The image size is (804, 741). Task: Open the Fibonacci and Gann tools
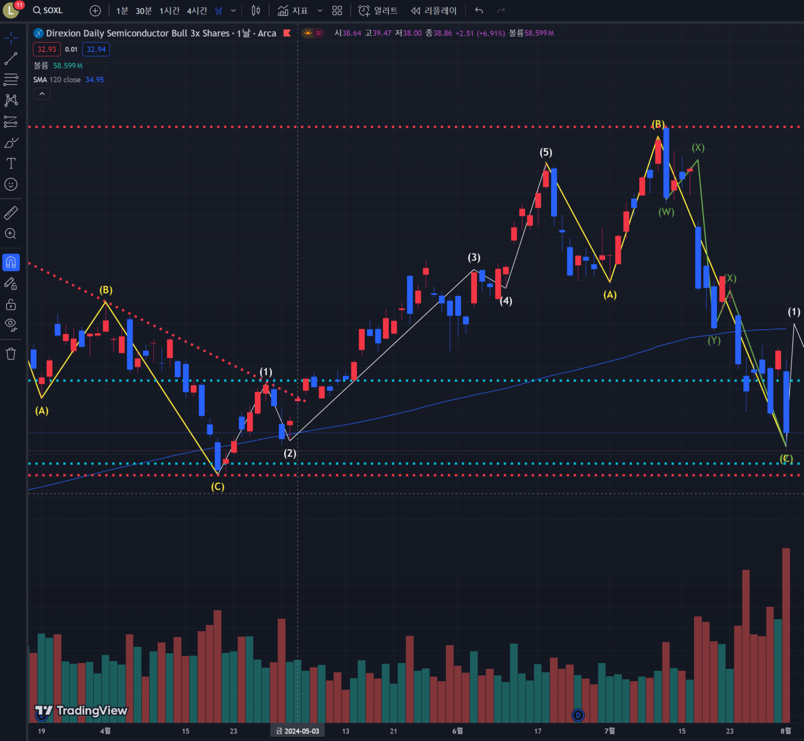pyautogui.click(x=11, y=79)
